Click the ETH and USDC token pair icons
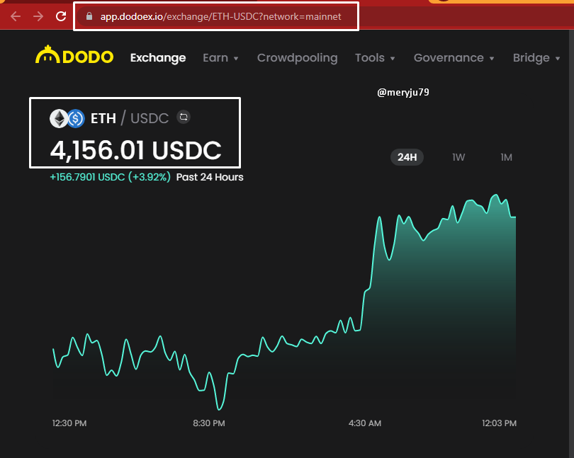The width and height of the screenshot is (574, 458). (x=67, y=118)
